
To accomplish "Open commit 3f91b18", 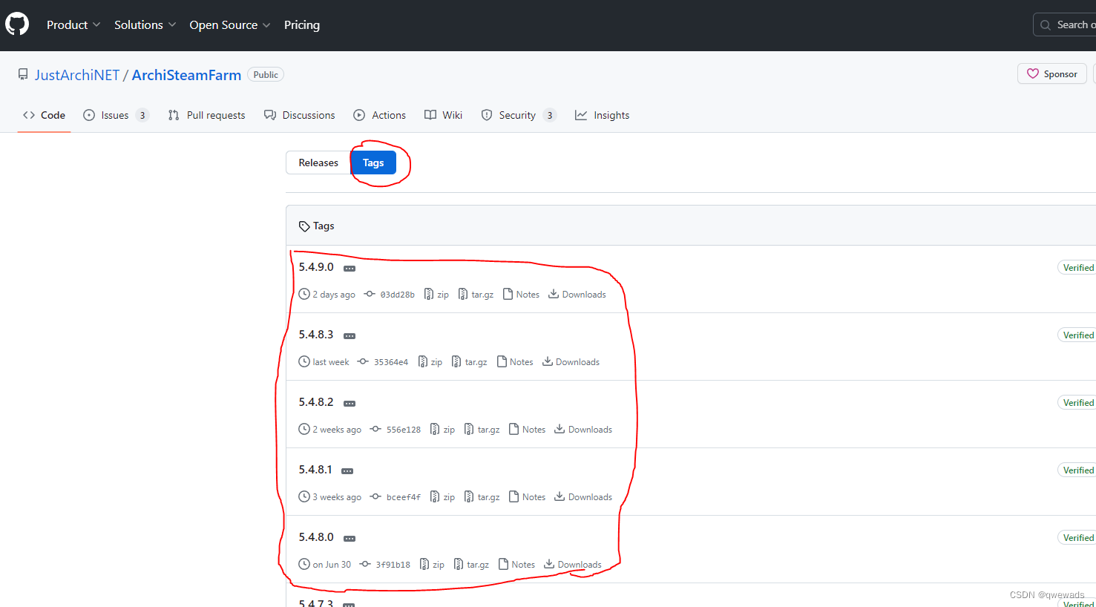I will (385, 565).
